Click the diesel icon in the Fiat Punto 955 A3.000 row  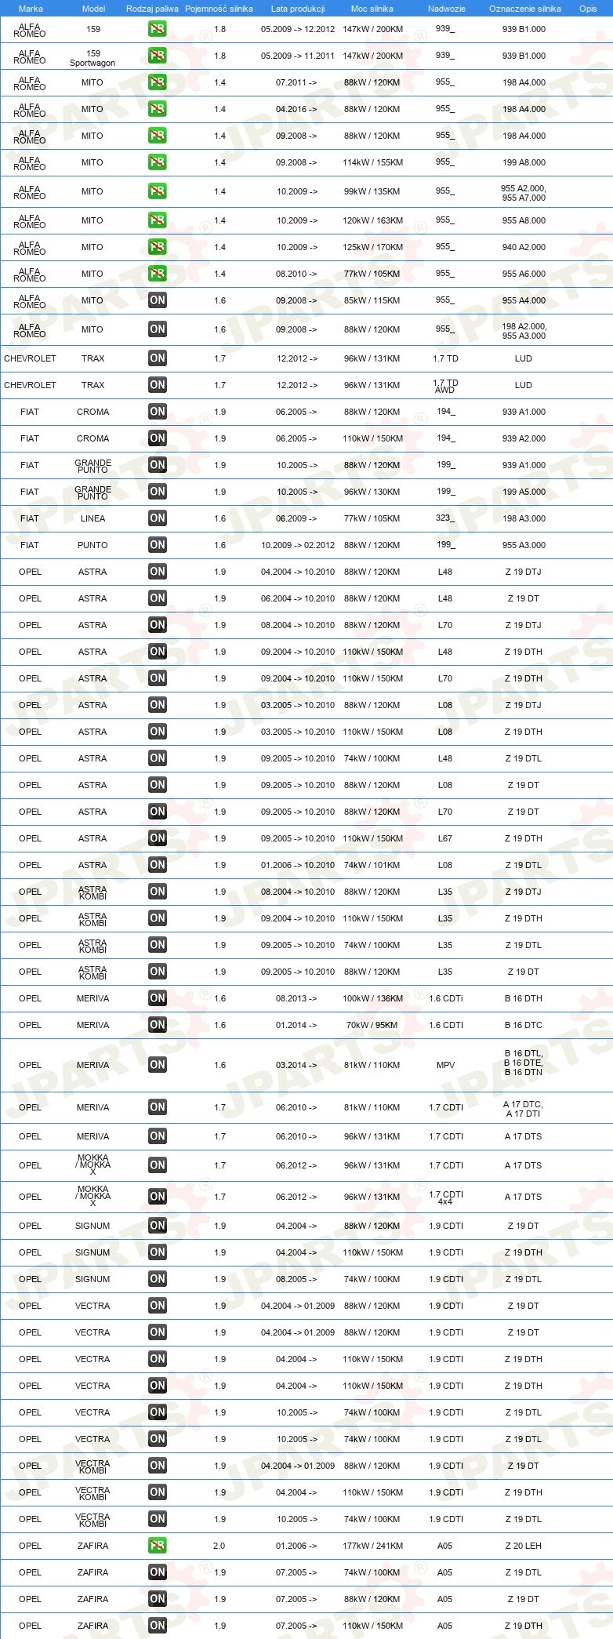(x=157, y=545)
